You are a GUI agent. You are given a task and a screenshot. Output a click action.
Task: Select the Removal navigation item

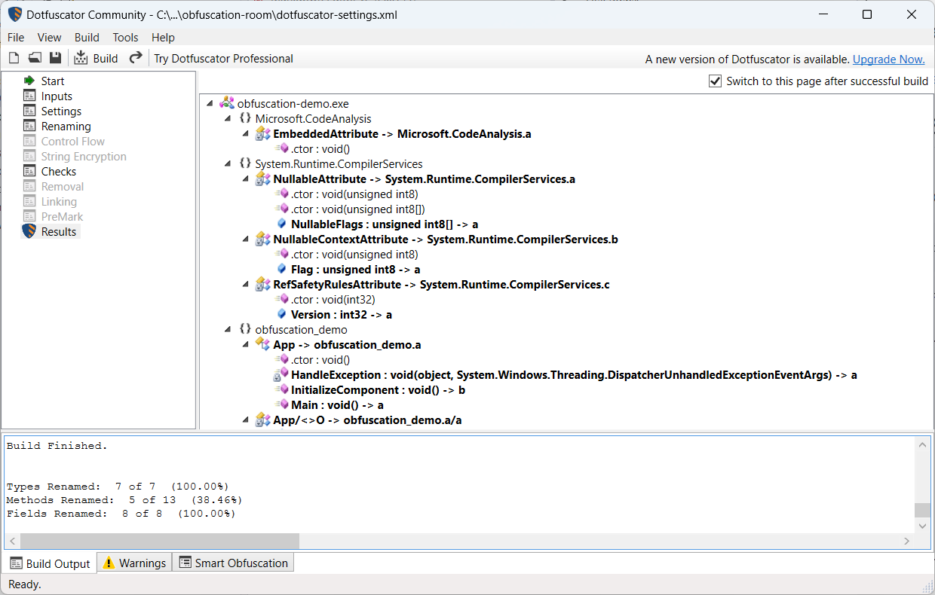tap(63, 186)
